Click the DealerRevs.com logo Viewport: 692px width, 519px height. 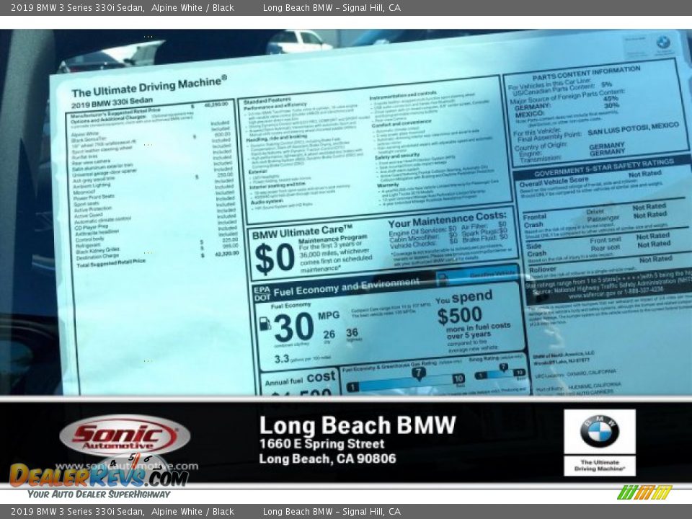click(99, 476)
